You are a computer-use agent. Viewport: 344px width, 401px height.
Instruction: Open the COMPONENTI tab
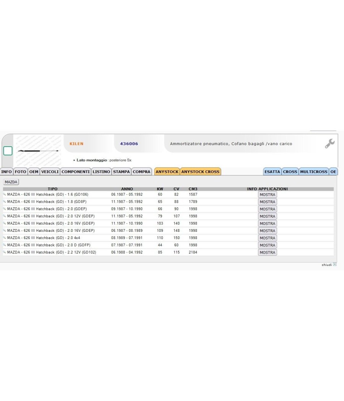(x=76, y=171)
